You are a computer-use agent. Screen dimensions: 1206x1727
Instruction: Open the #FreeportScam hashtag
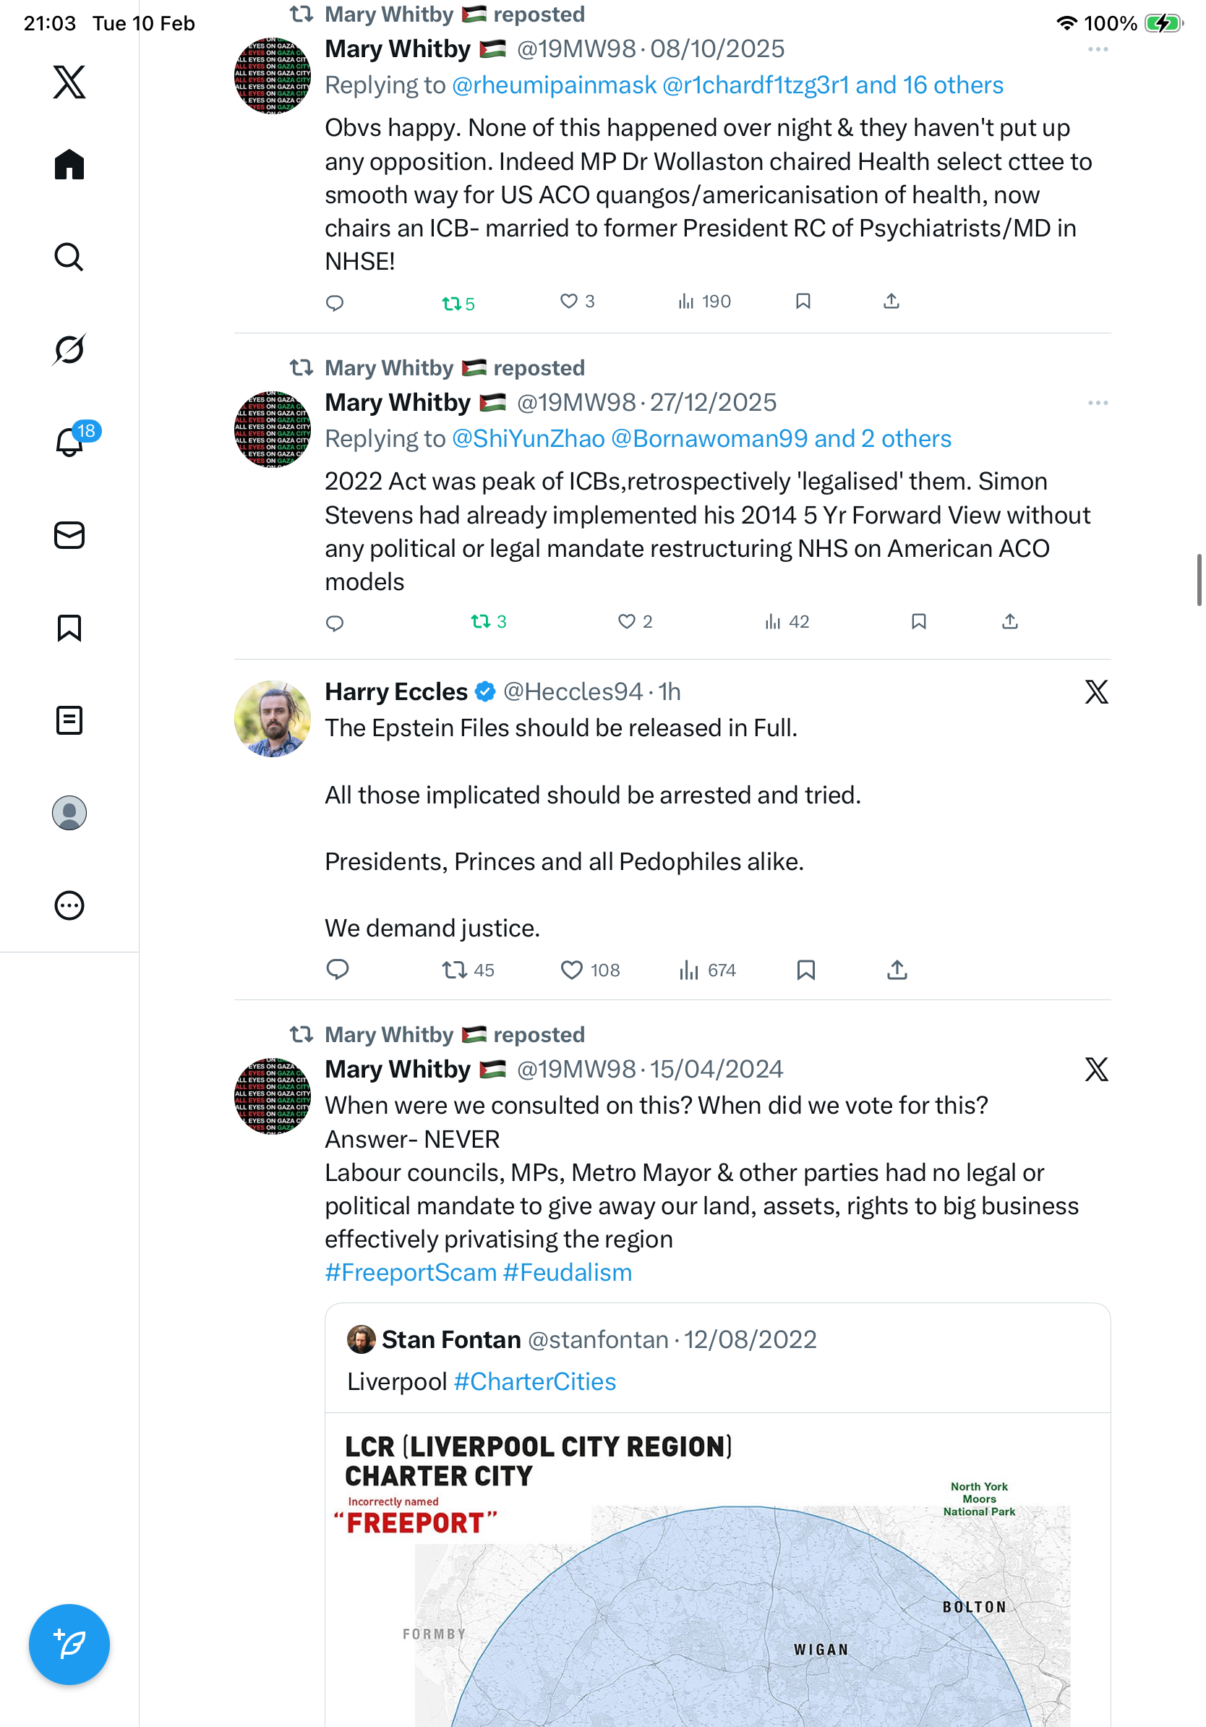click(411, 1273)
